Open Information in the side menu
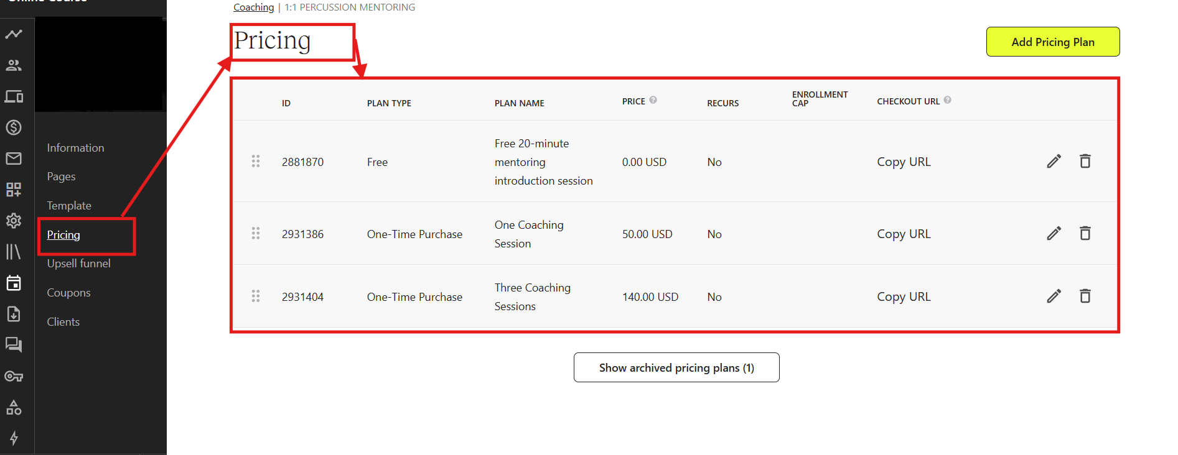The image size is (1178, 455). tap(75, 148)
